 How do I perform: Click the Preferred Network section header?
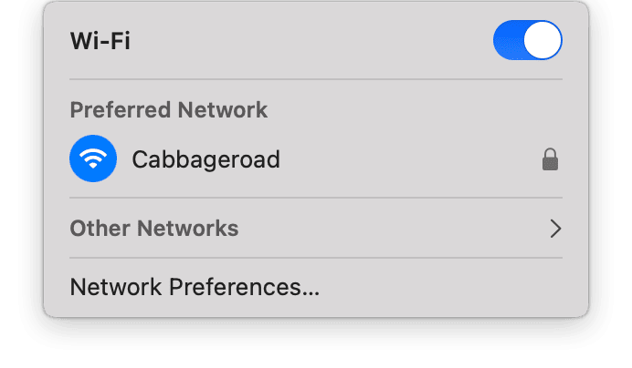click(168, 110)
